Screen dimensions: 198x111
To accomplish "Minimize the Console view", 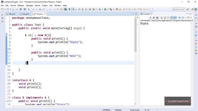I will click(187, 14).
